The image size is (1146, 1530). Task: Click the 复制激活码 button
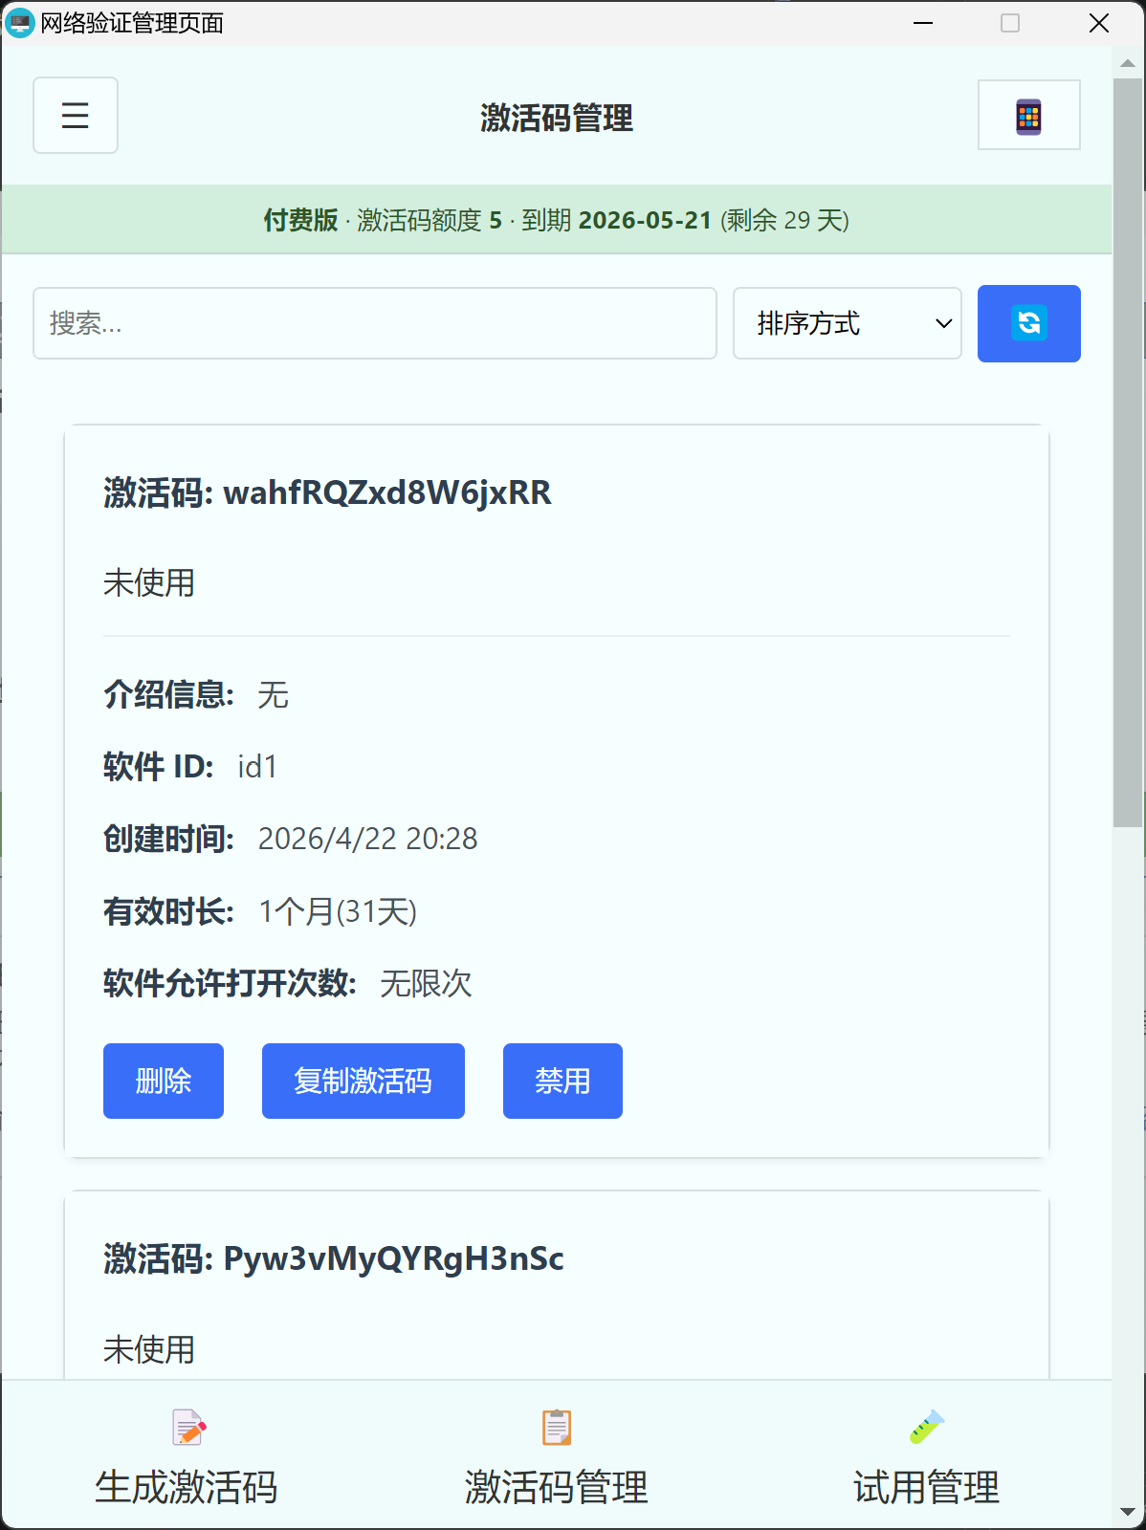pos(364,1081)
